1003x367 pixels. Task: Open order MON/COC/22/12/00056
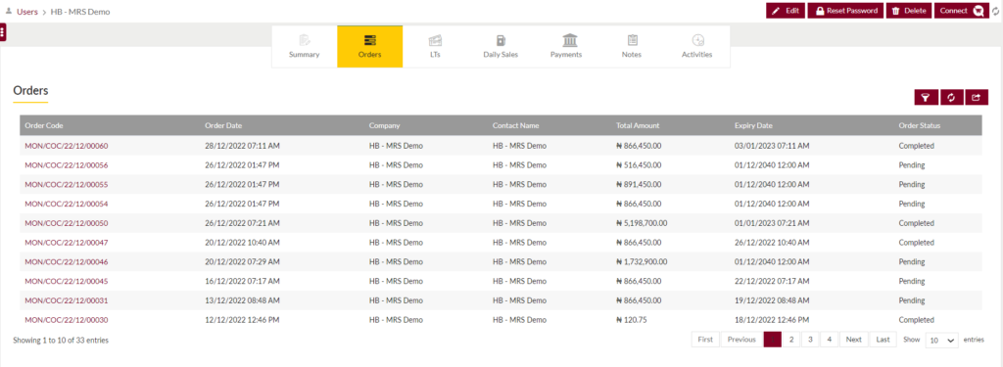tap(67, 165)
